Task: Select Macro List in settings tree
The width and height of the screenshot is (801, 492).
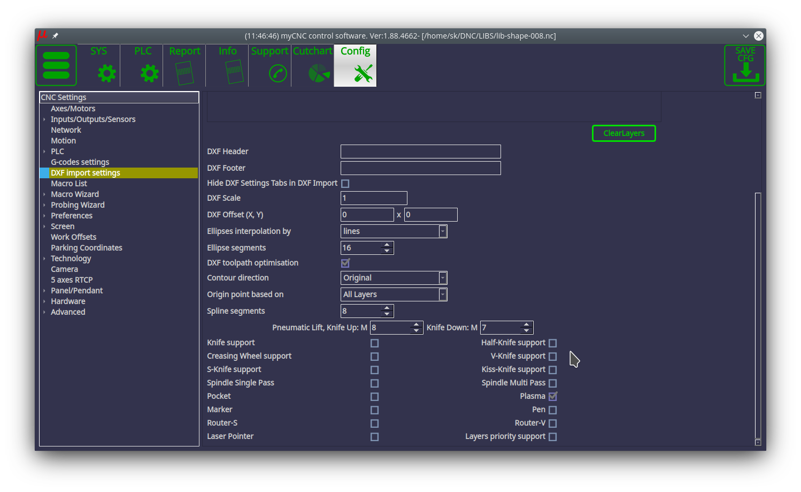Action: pos(69,184)
